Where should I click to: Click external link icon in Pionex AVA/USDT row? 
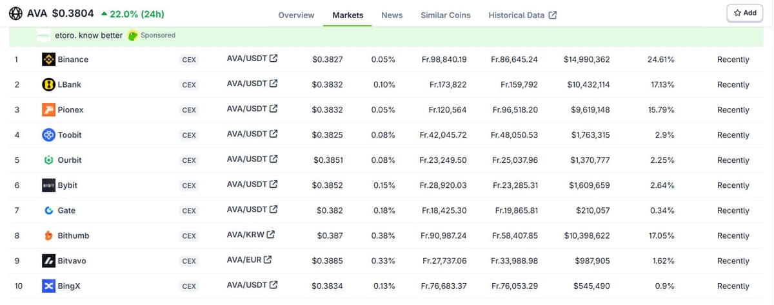273,109
